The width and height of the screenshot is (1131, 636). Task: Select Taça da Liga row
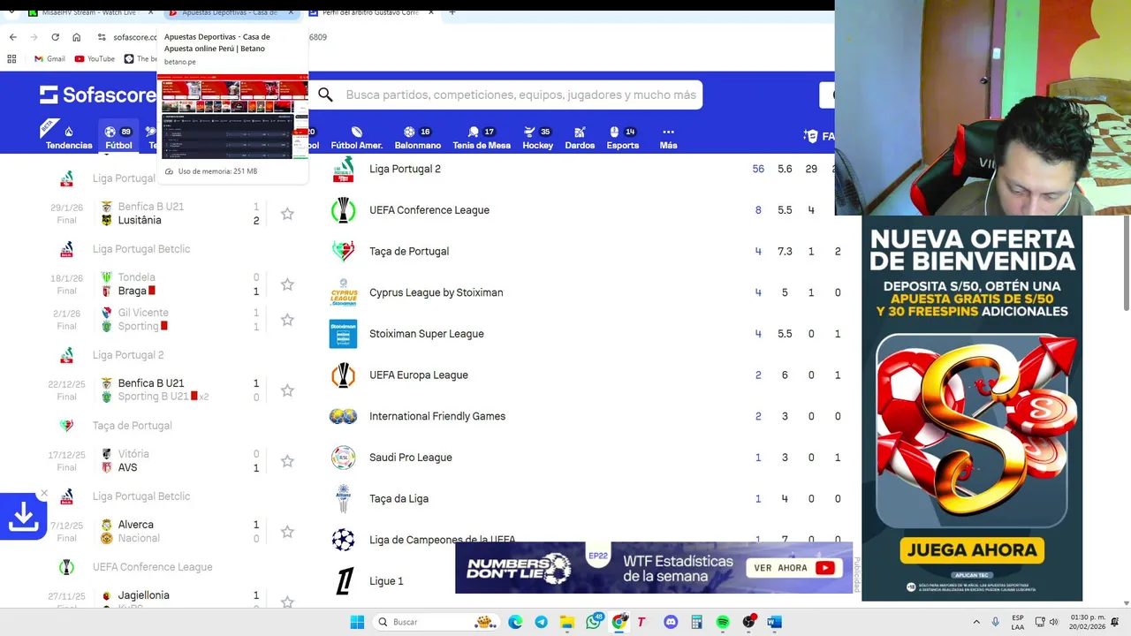(x=583, y=499)
